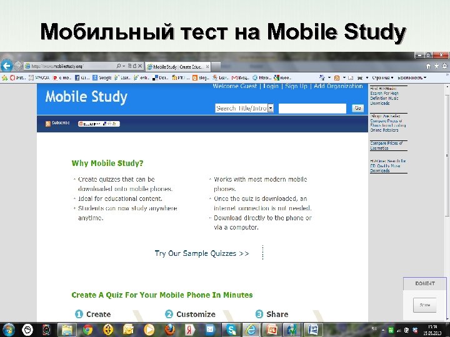Click the button below DONEIT panel
The width and height of the screenshot is (450, 337).
coord(425,305)
